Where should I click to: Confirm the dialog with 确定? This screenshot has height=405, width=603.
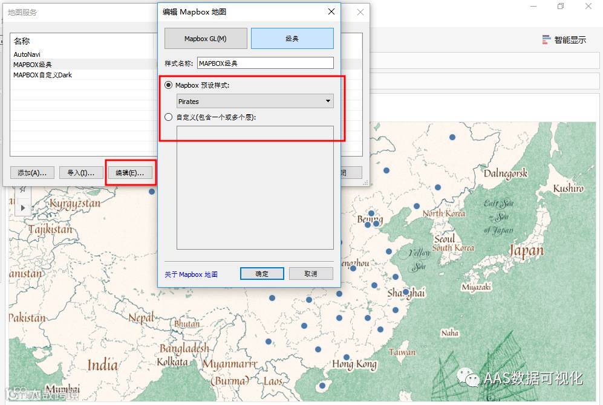[262, 274]
